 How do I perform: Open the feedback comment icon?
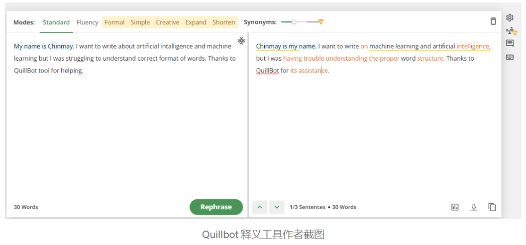[x=510, y=43]
